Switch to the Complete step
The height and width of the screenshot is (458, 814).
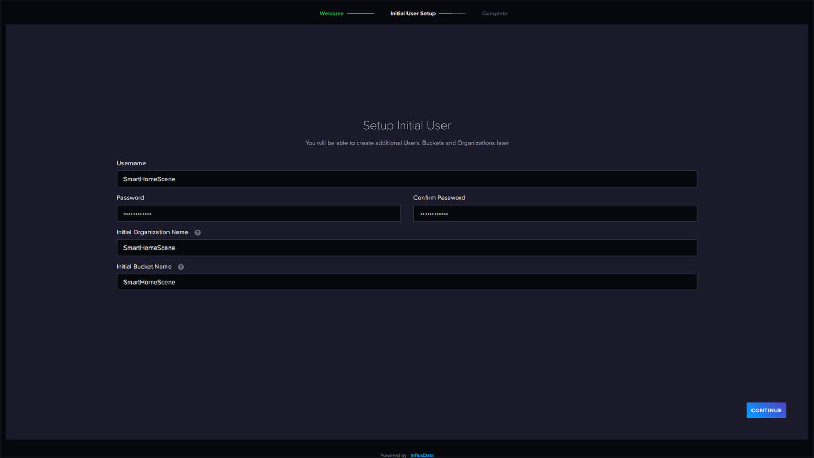tap(494, 13)
